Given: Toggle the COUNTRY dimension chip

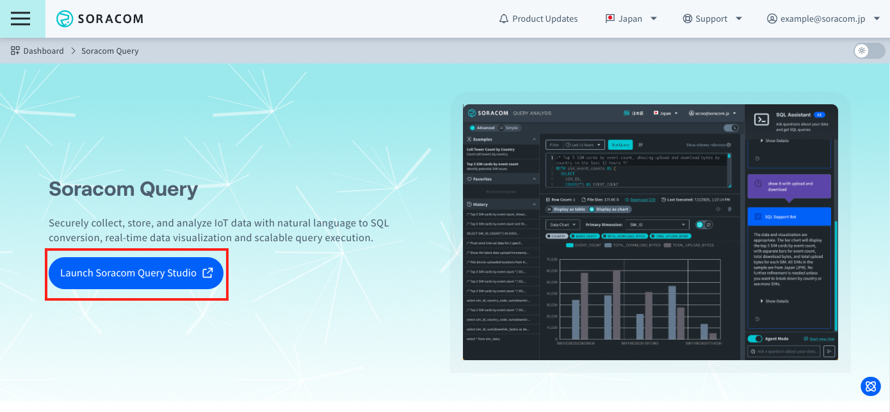Looking at the screenshot, I should (558, 236).
